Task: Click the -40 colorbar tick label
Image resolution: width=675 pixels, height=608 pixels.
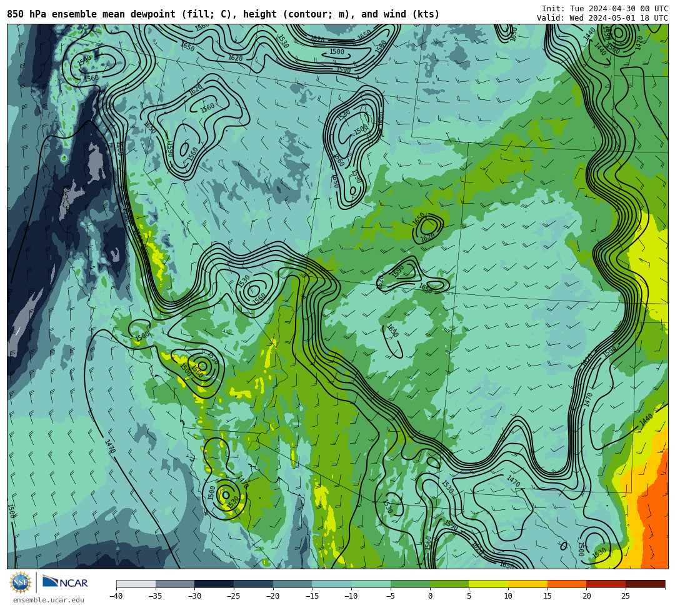Action: pos(116,596)
